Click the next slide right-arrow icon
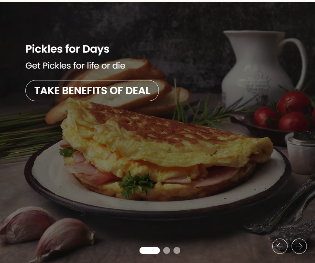This screenshot has width=315, height=263. point(299,246)
